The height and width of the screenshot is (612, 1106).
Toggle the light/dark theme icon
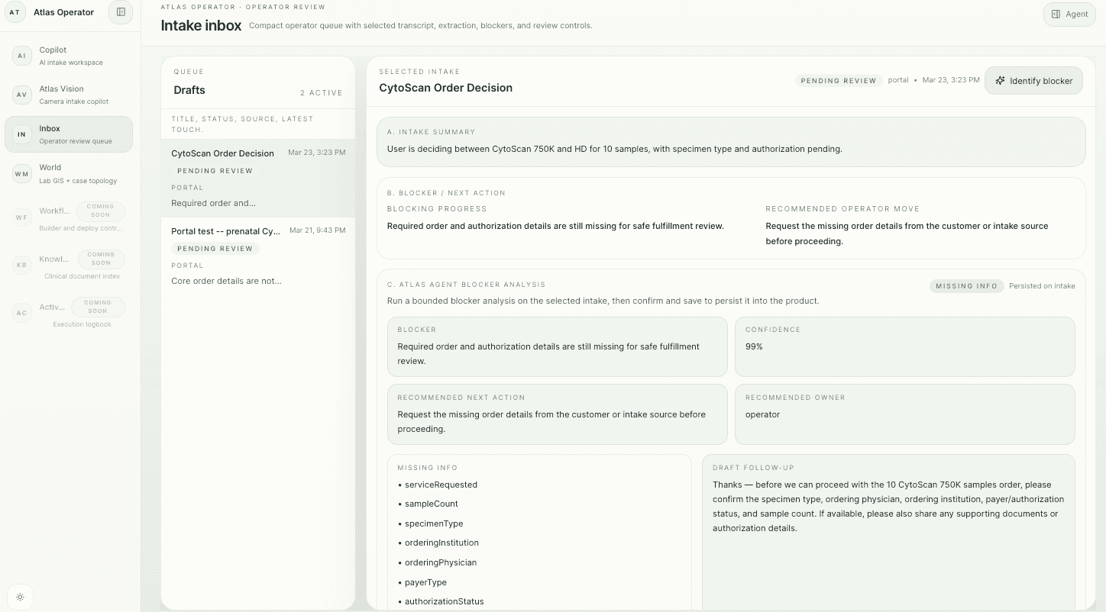pyautogui.click(x=20, y=597)
